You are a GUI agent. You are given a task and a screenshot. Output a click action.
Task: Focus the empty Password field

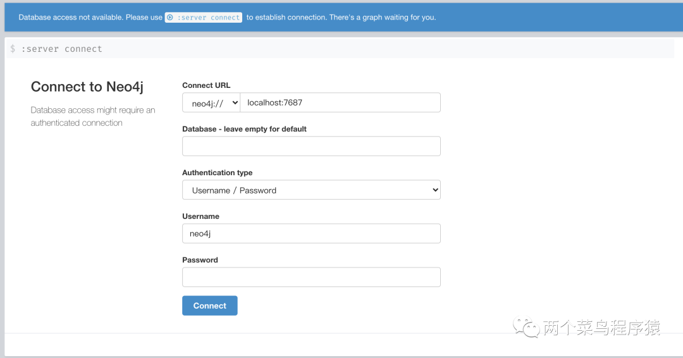point(311,277)
